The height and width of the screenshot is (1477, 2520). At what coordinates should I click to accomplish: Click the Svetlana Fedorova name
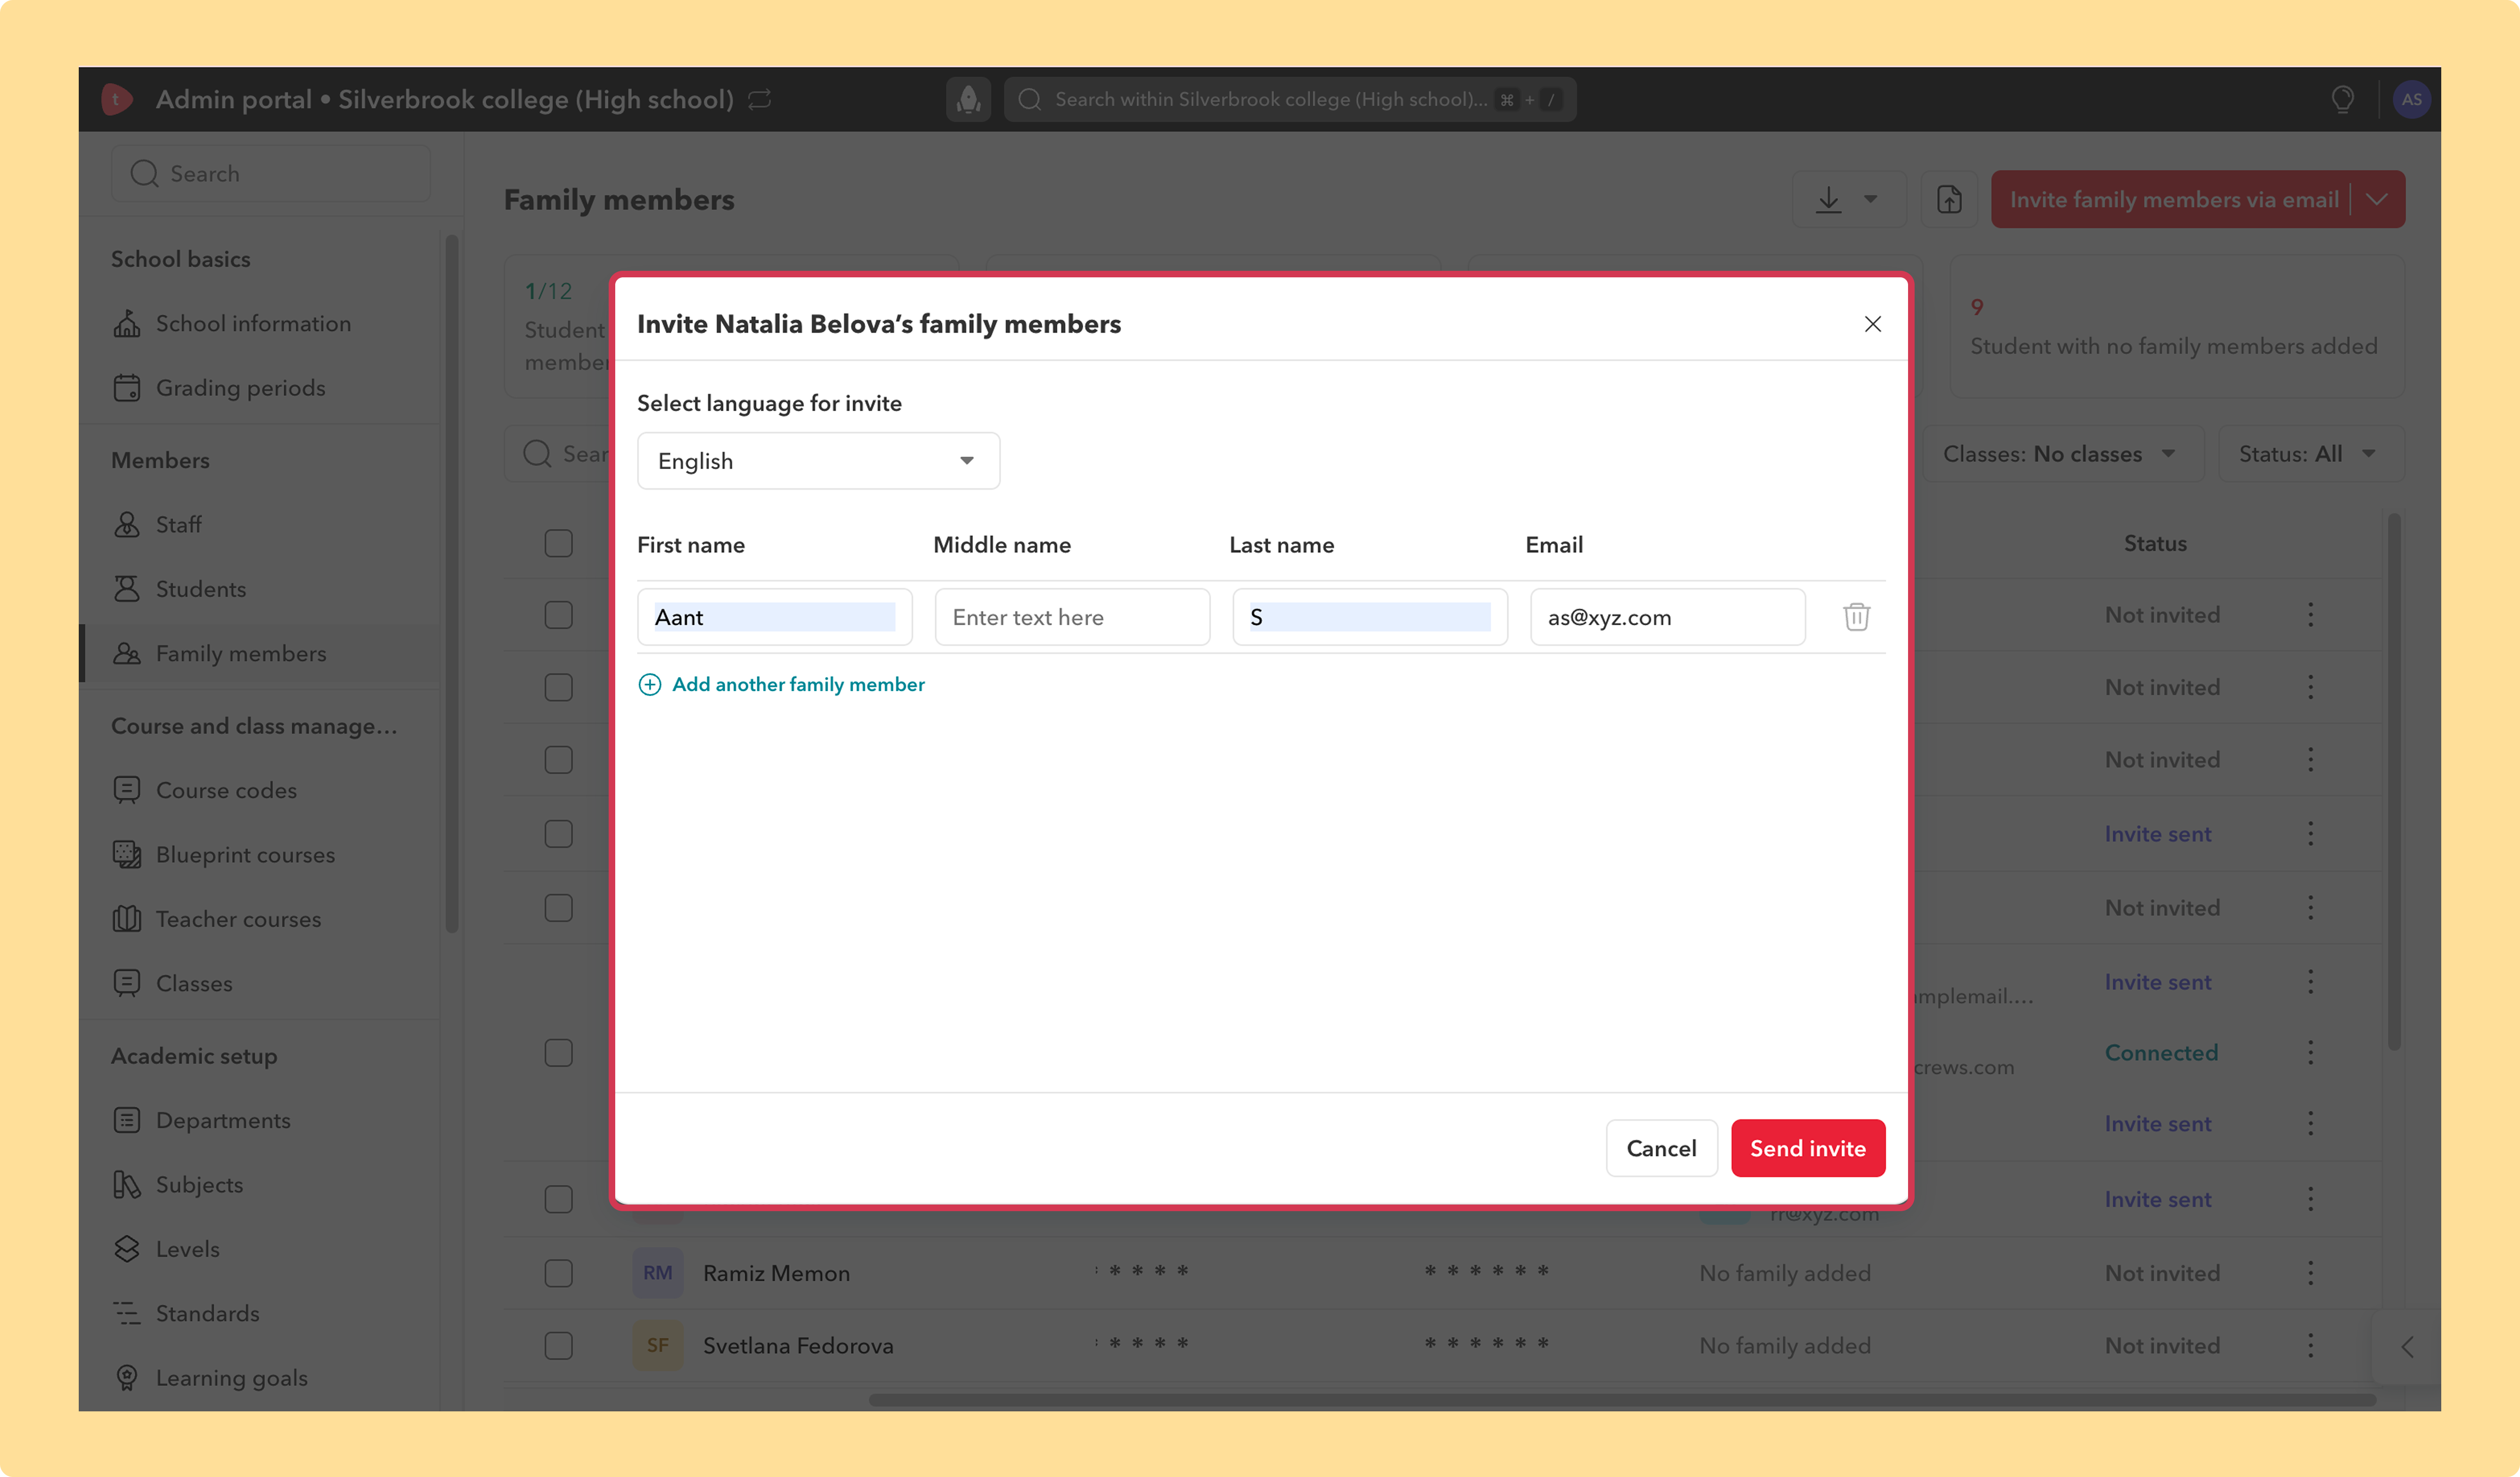[798, 1346]
